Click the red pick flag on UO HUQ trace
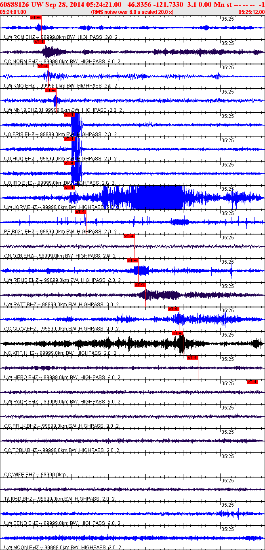 pos(69,139)
